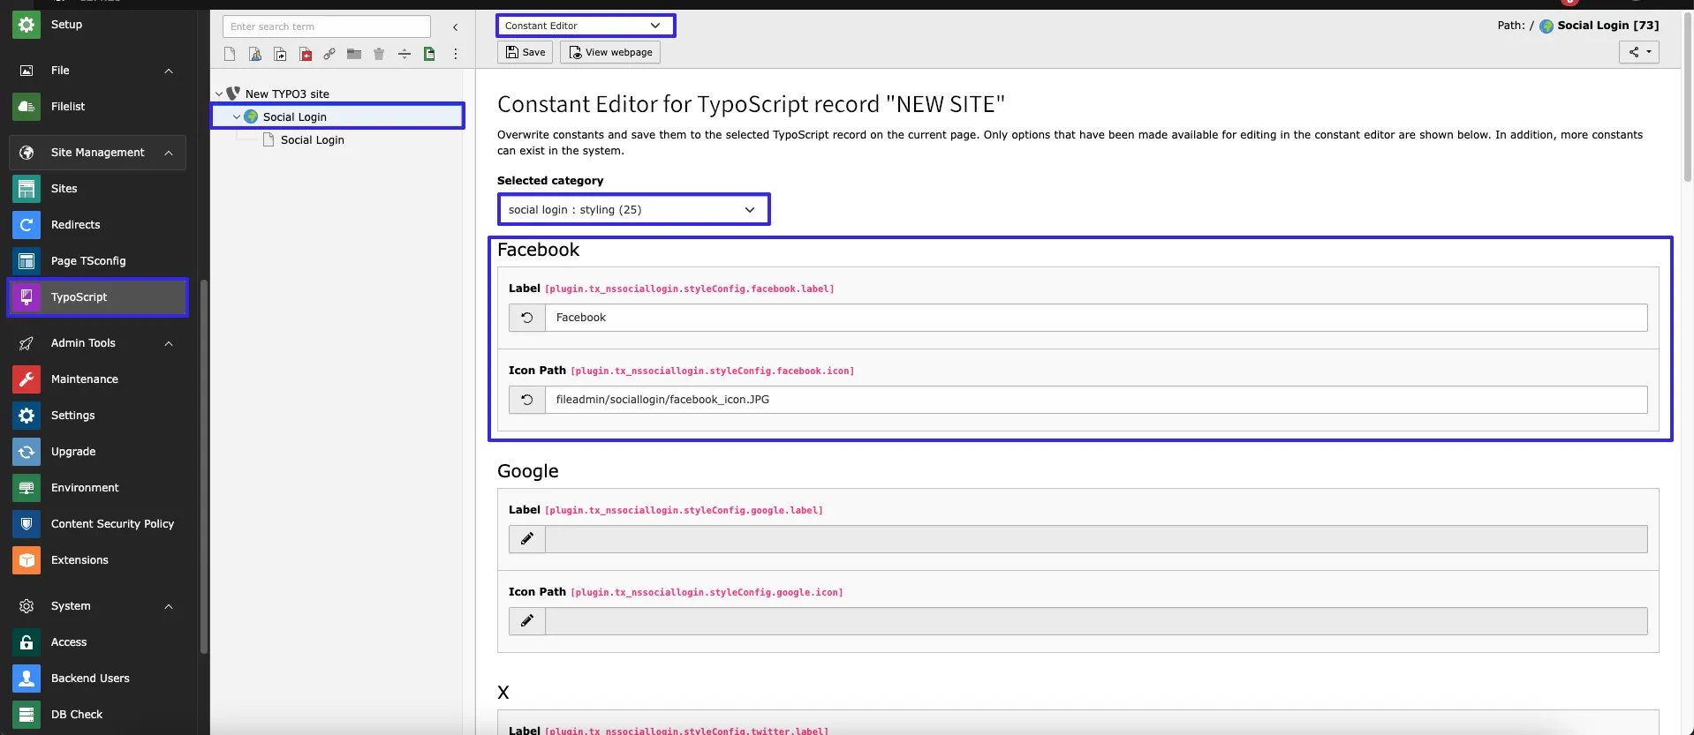
Task: Click the pencil to edit Google Icon Path
Action: pyautogui.click(x=527, y=621)
